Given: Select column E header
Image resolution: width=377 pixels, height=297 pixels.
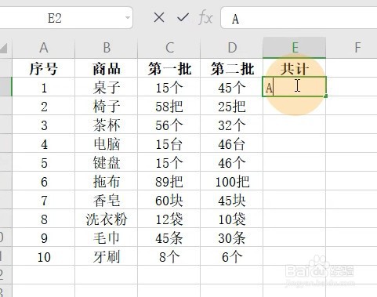Looking at the screenshot, I should 295,48.
